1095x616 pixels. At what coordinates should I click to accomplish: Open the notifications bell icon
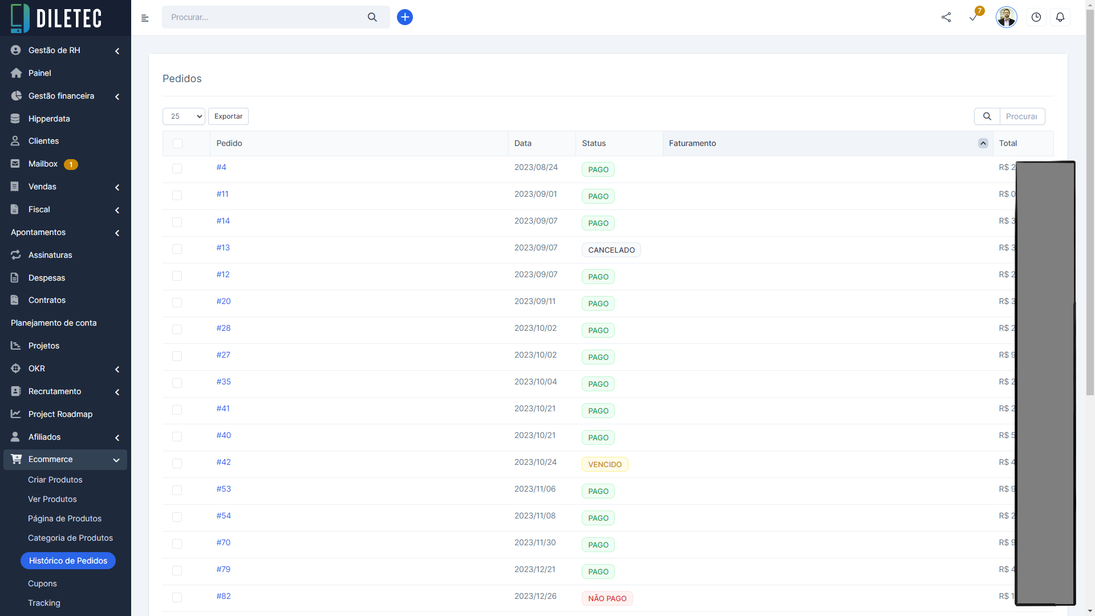point(1060,17)
